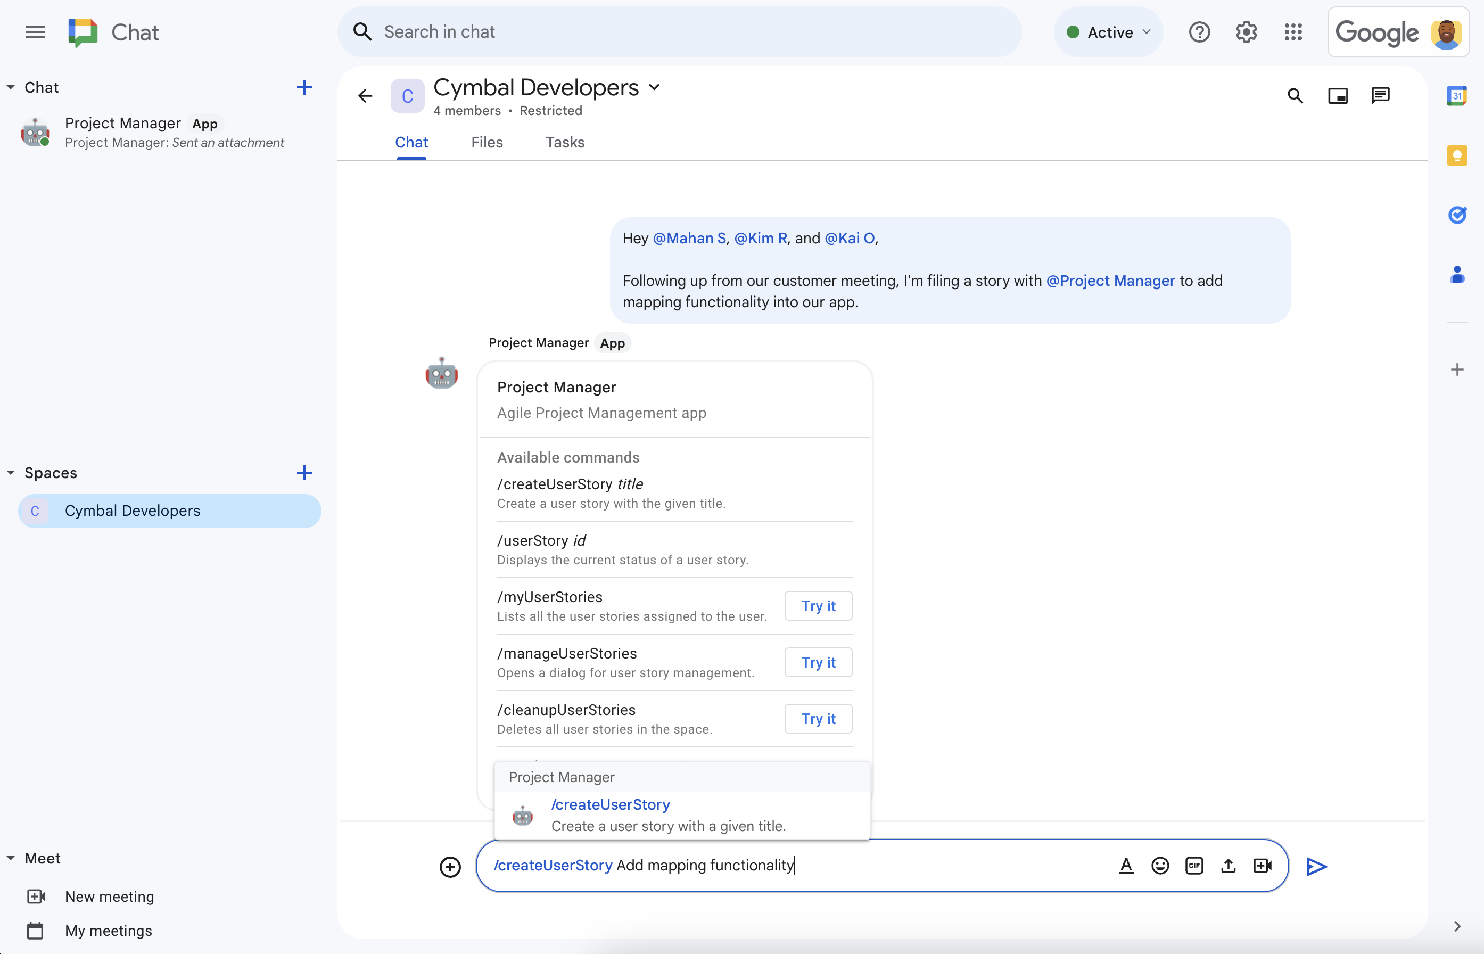Image resolution: width=1484 pixels, height=954 pixels.
Task: Open emoji picker in message bar
Action: coord(1159,865)
